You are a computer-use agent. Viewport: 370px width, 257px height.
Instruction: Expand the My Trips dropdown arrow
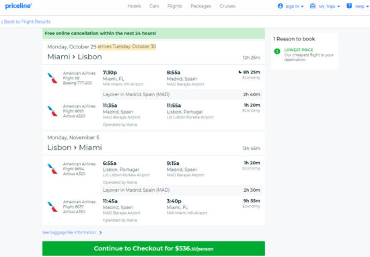coord(338,7)
